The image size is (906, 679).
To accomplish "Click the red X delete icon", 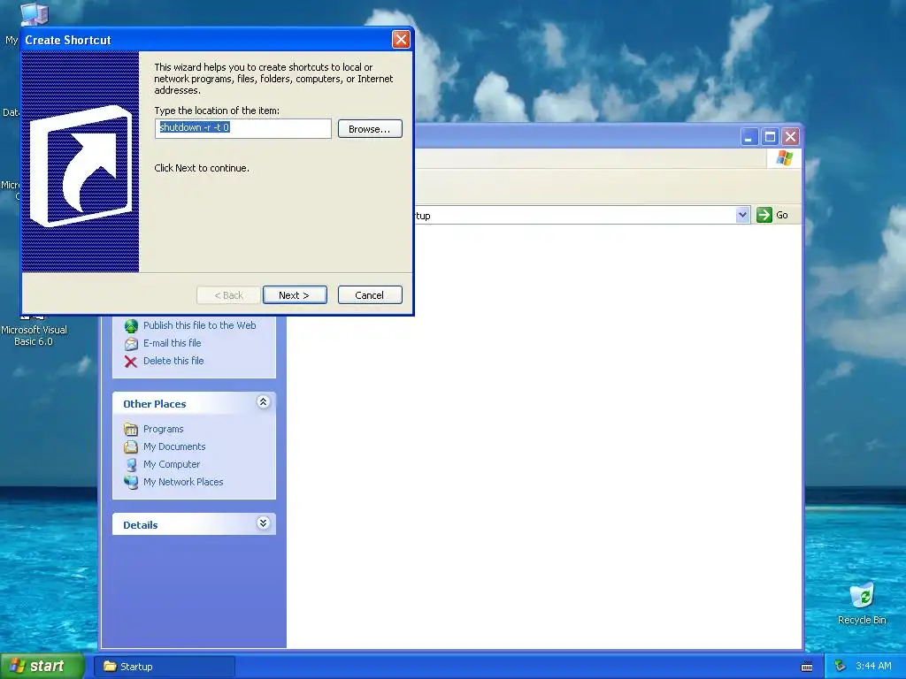I will pyautogui.click(x=131, y=362).
